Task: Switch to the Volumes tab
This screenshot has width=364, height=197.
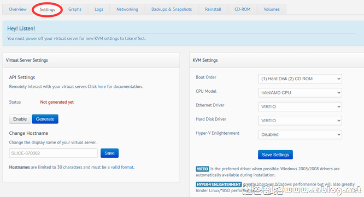Action: pyautogui.click(x=272, y=9)
